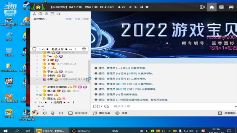This screenshot has width=237, height=133.
Task: Click the 控麦 link
Action: (x=69, y=19)
